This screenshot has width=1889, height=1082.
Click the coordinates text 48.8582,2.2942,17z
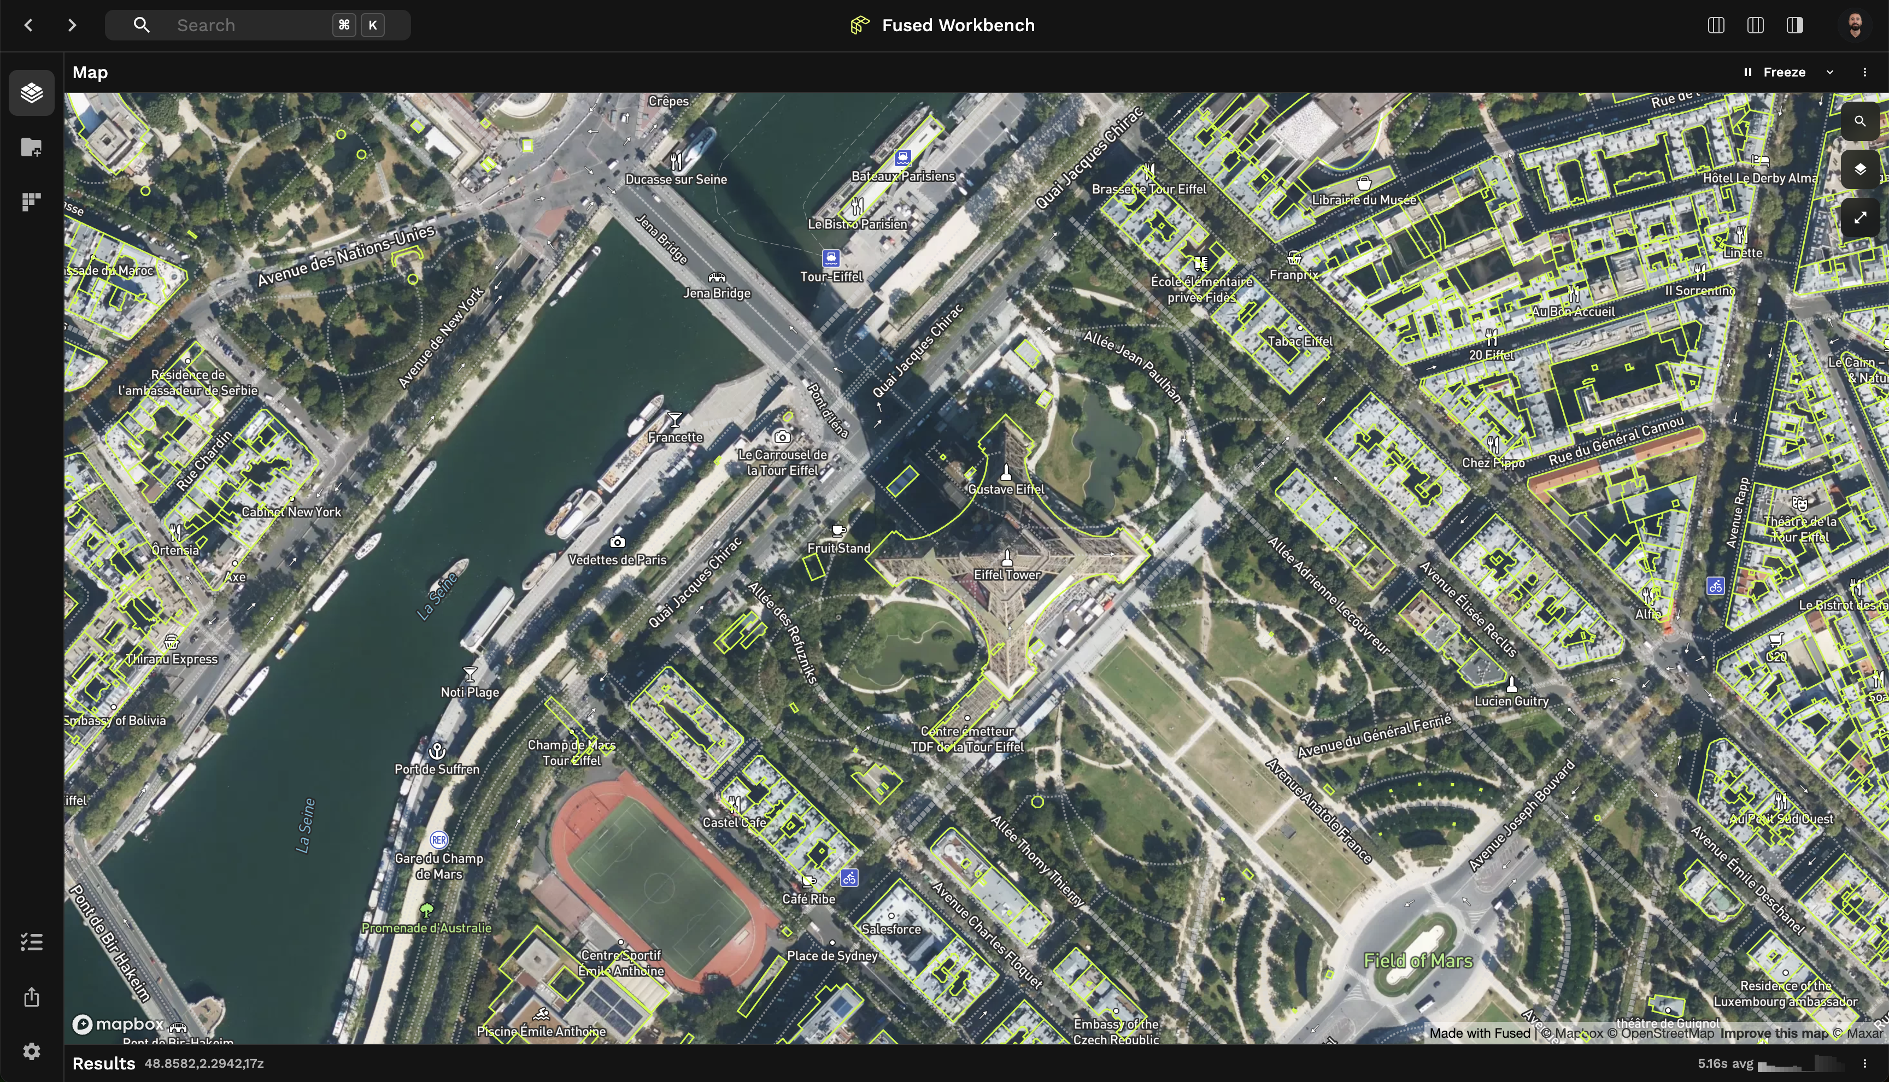tap(204, 1063)
